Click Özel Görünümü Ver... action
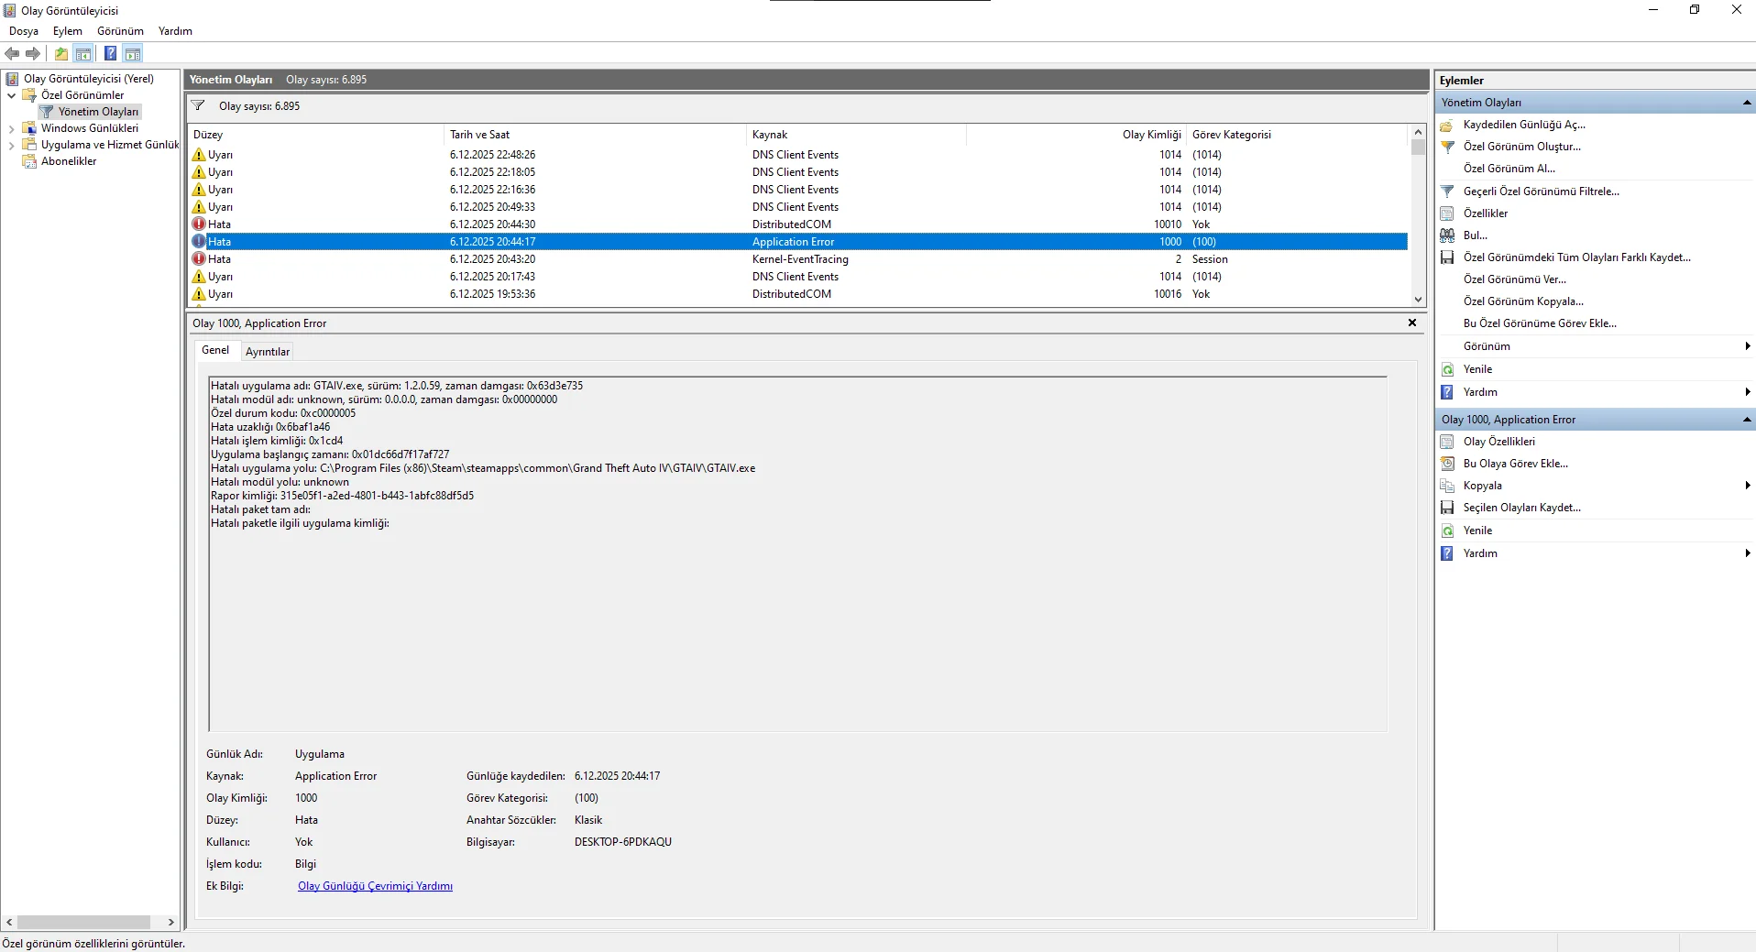The width and height of the screenshot is (1756, 952). 1515,279
